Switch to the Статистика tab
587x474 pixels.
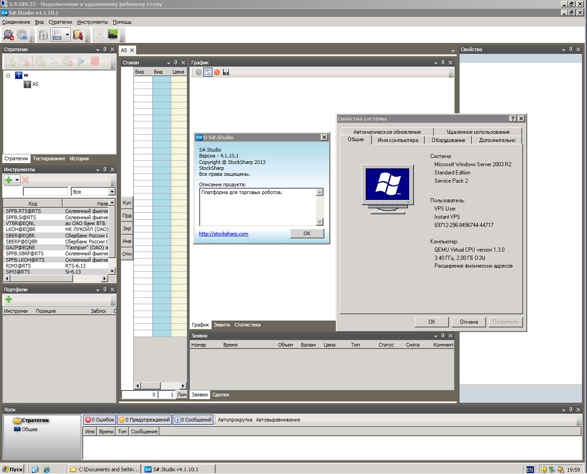click(248, 325)
